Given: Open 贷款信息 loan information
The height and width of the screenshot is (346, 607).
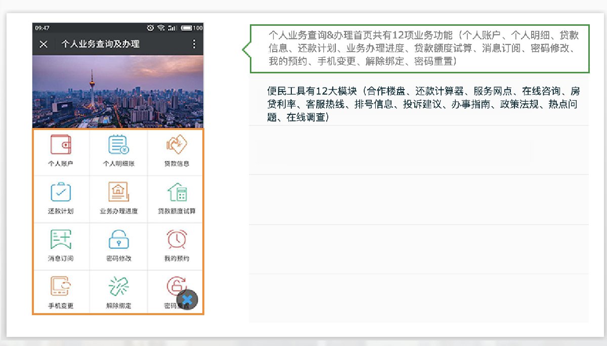Looking at the screenshot, I should [x=176, y=146].
